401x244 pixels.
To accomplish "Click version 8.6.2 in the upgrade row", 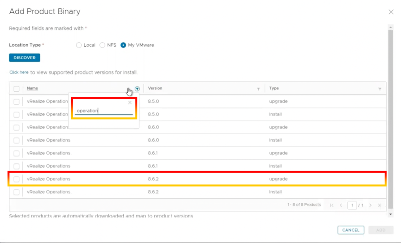I will 153,179.
